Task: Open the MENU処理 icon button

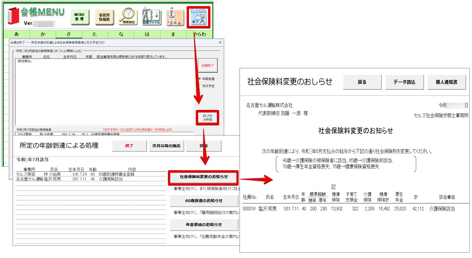Action: click(79, 17)
